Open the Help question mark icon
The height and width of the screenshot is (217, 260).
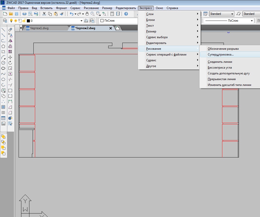point(126,14)
